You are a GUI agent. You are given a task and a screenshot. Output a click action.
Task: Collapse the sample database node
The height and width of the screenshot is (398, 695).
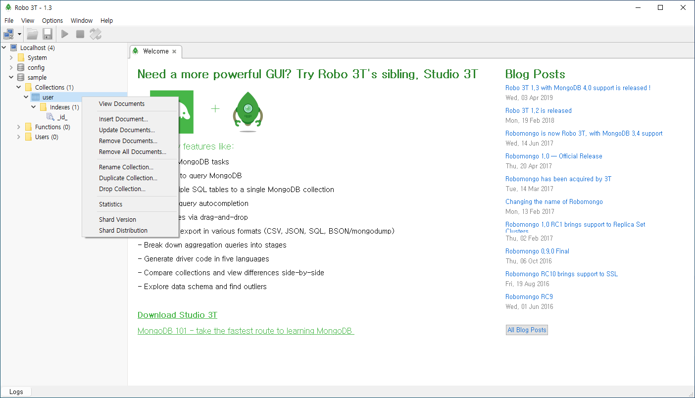tap(11, 77)
